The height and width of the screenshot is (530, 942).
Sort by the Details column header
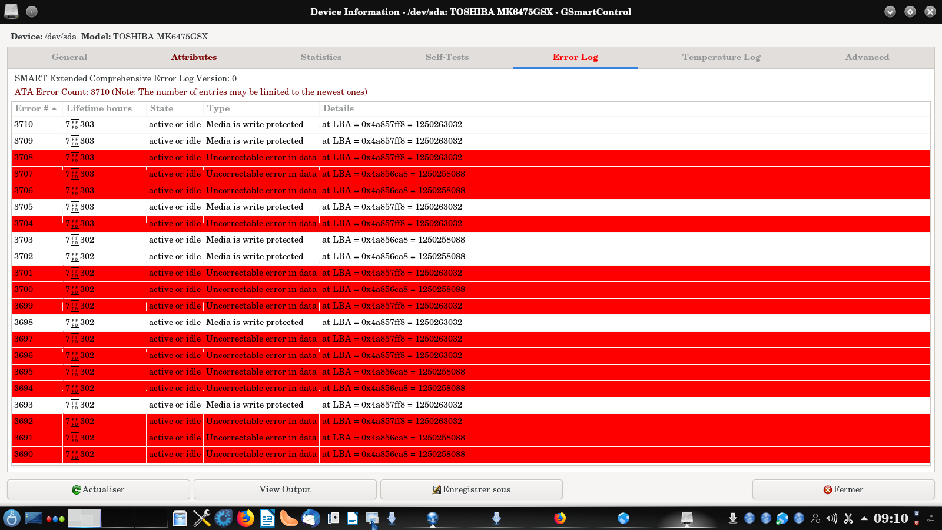point(625,108)
